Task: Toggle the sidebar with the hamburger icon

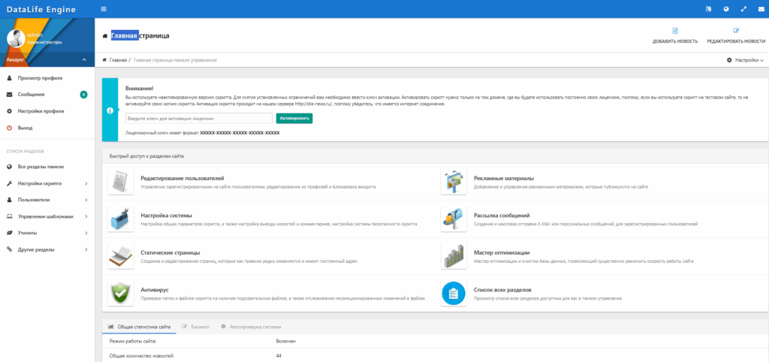Action: pyautogui.click(x=104, y=9)
